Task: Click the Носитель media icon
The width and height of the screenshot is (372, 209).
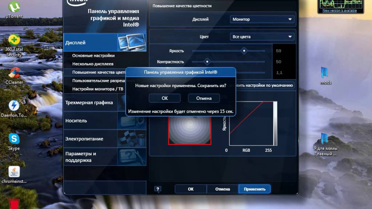Action: click(x=132, y=121)
